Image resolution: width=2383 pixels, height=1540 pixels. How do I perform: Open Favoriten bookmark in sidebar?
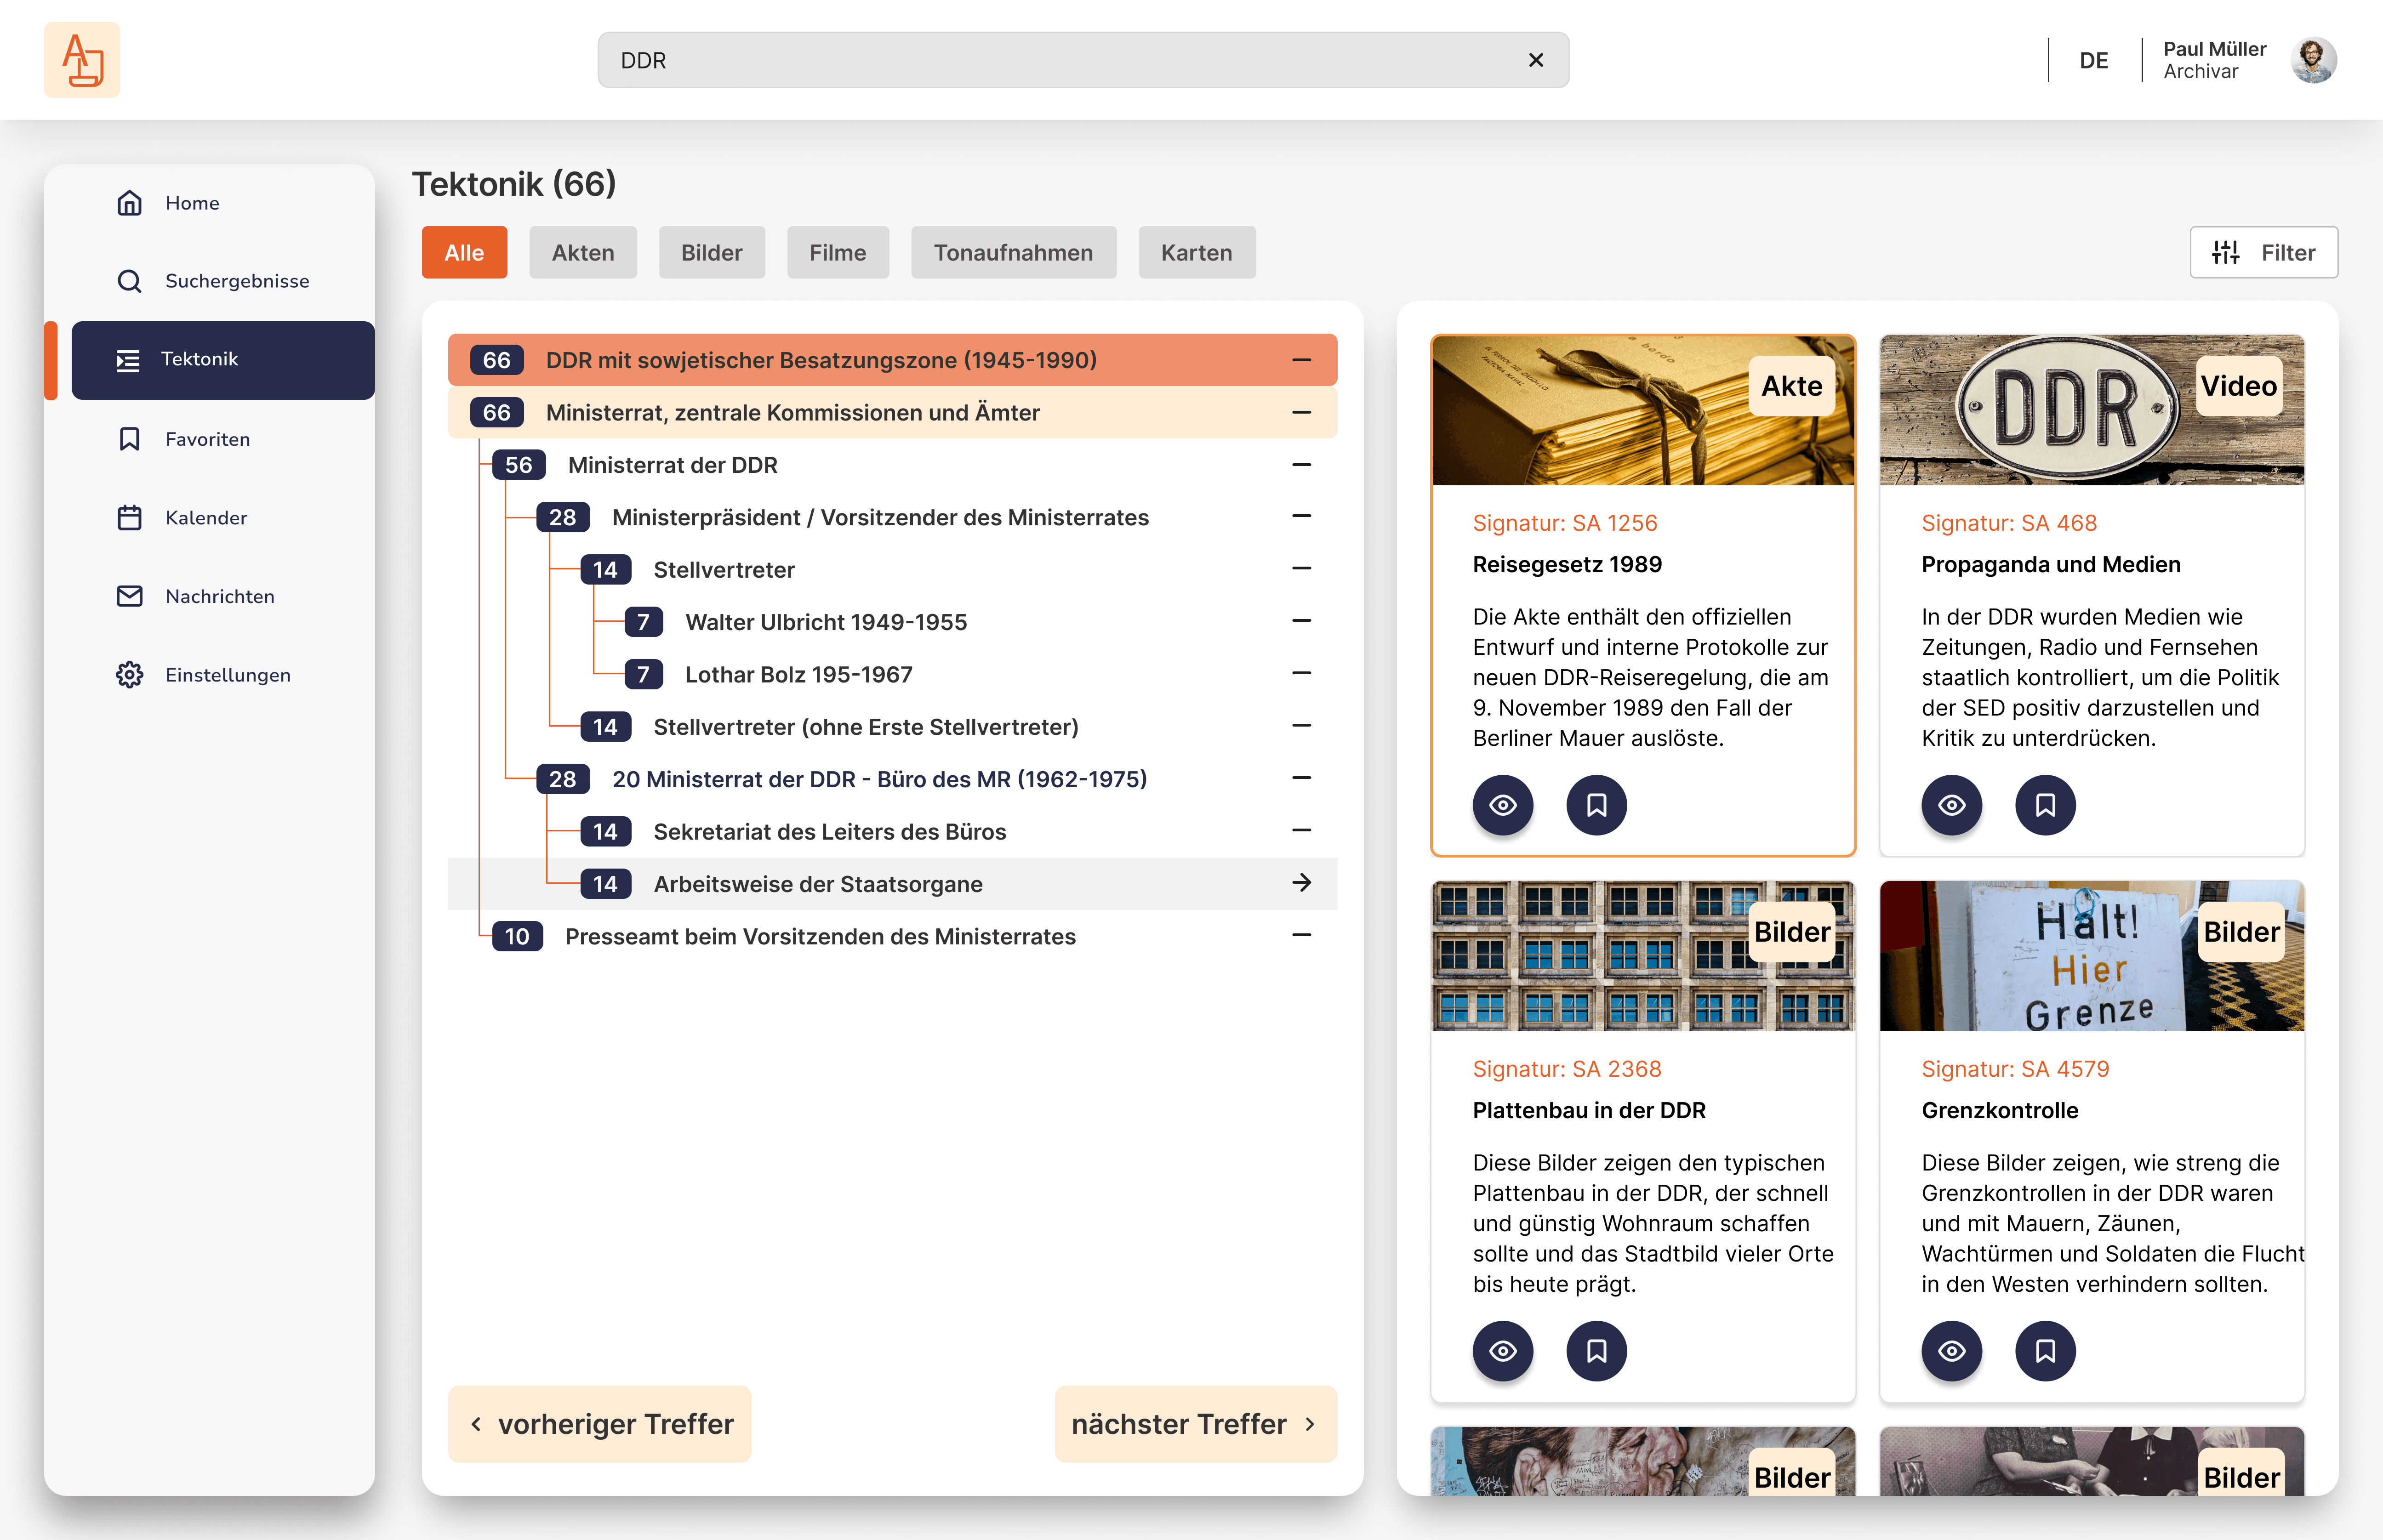click(207, 439)
